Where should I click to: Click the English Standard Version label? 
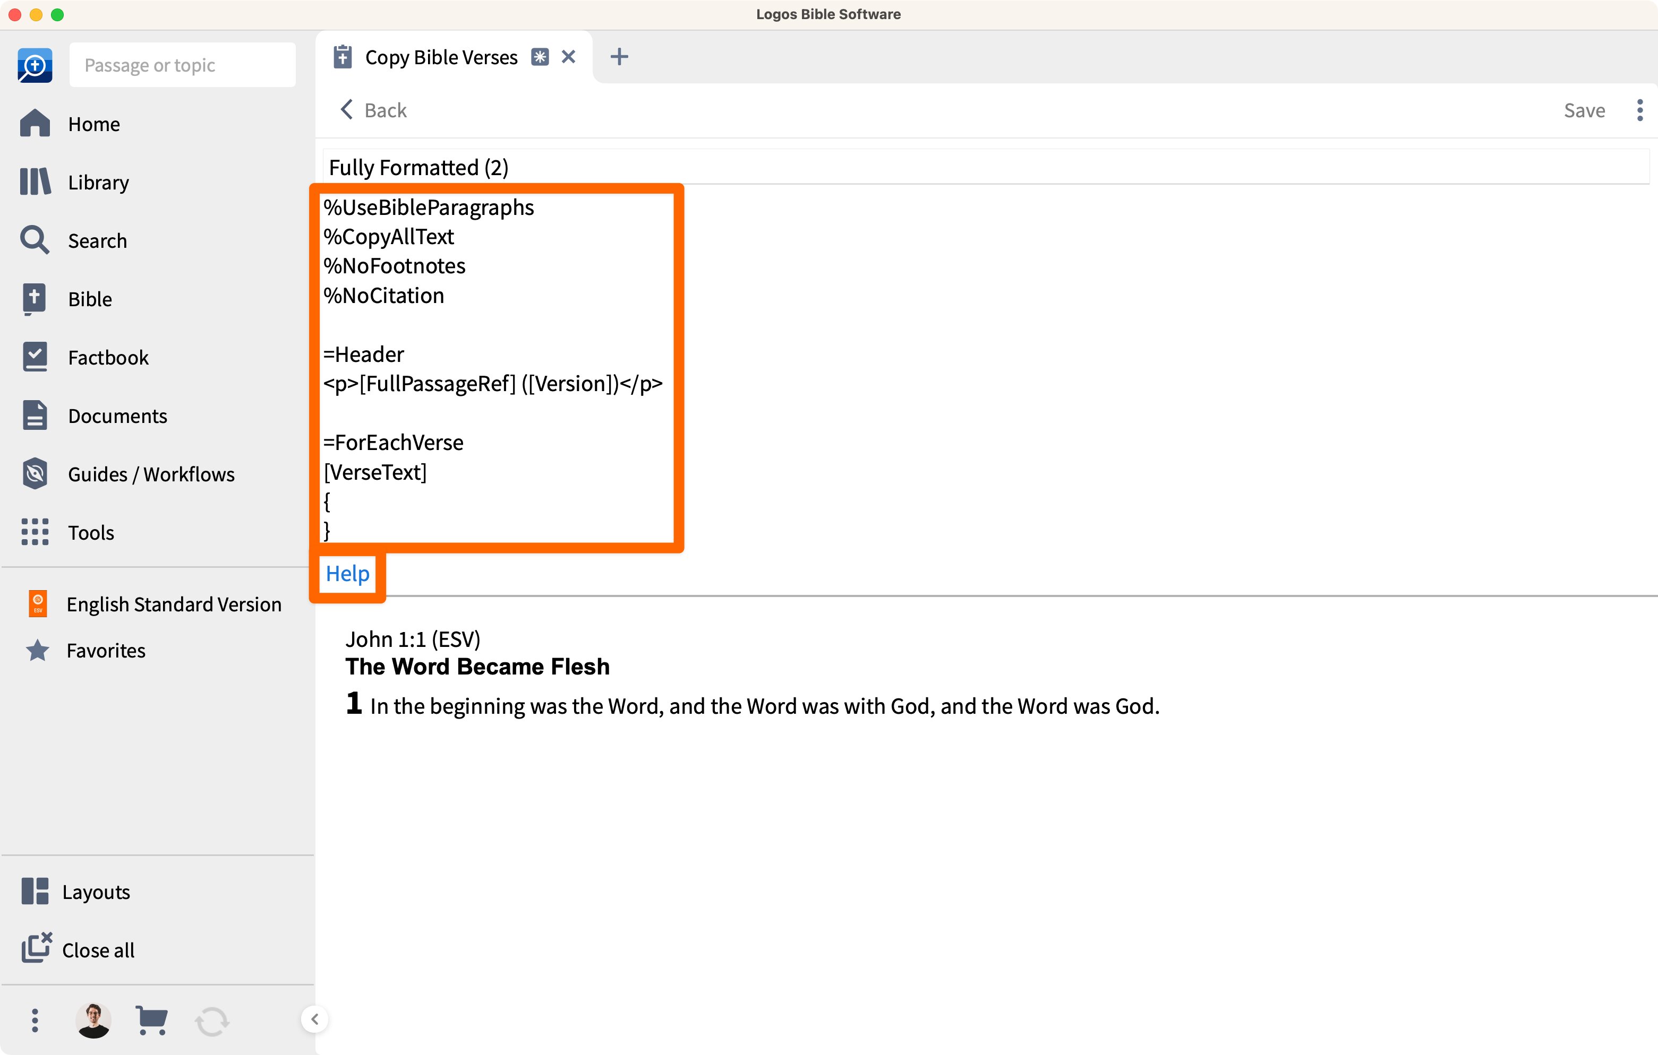[x=174, y=604]
